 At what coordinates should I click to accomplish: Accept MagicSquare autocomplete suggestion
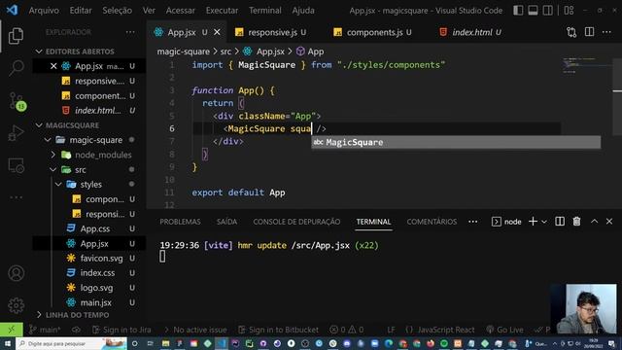click(456, 142)
